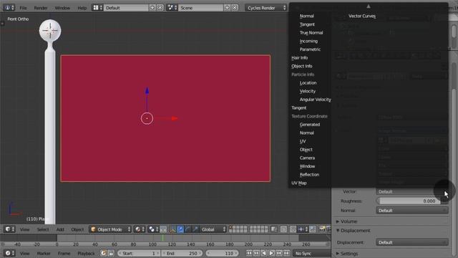Open the Normal Default input dropdown
The height and width of the screenshot is (258, 458).
(x=412, y=211)
